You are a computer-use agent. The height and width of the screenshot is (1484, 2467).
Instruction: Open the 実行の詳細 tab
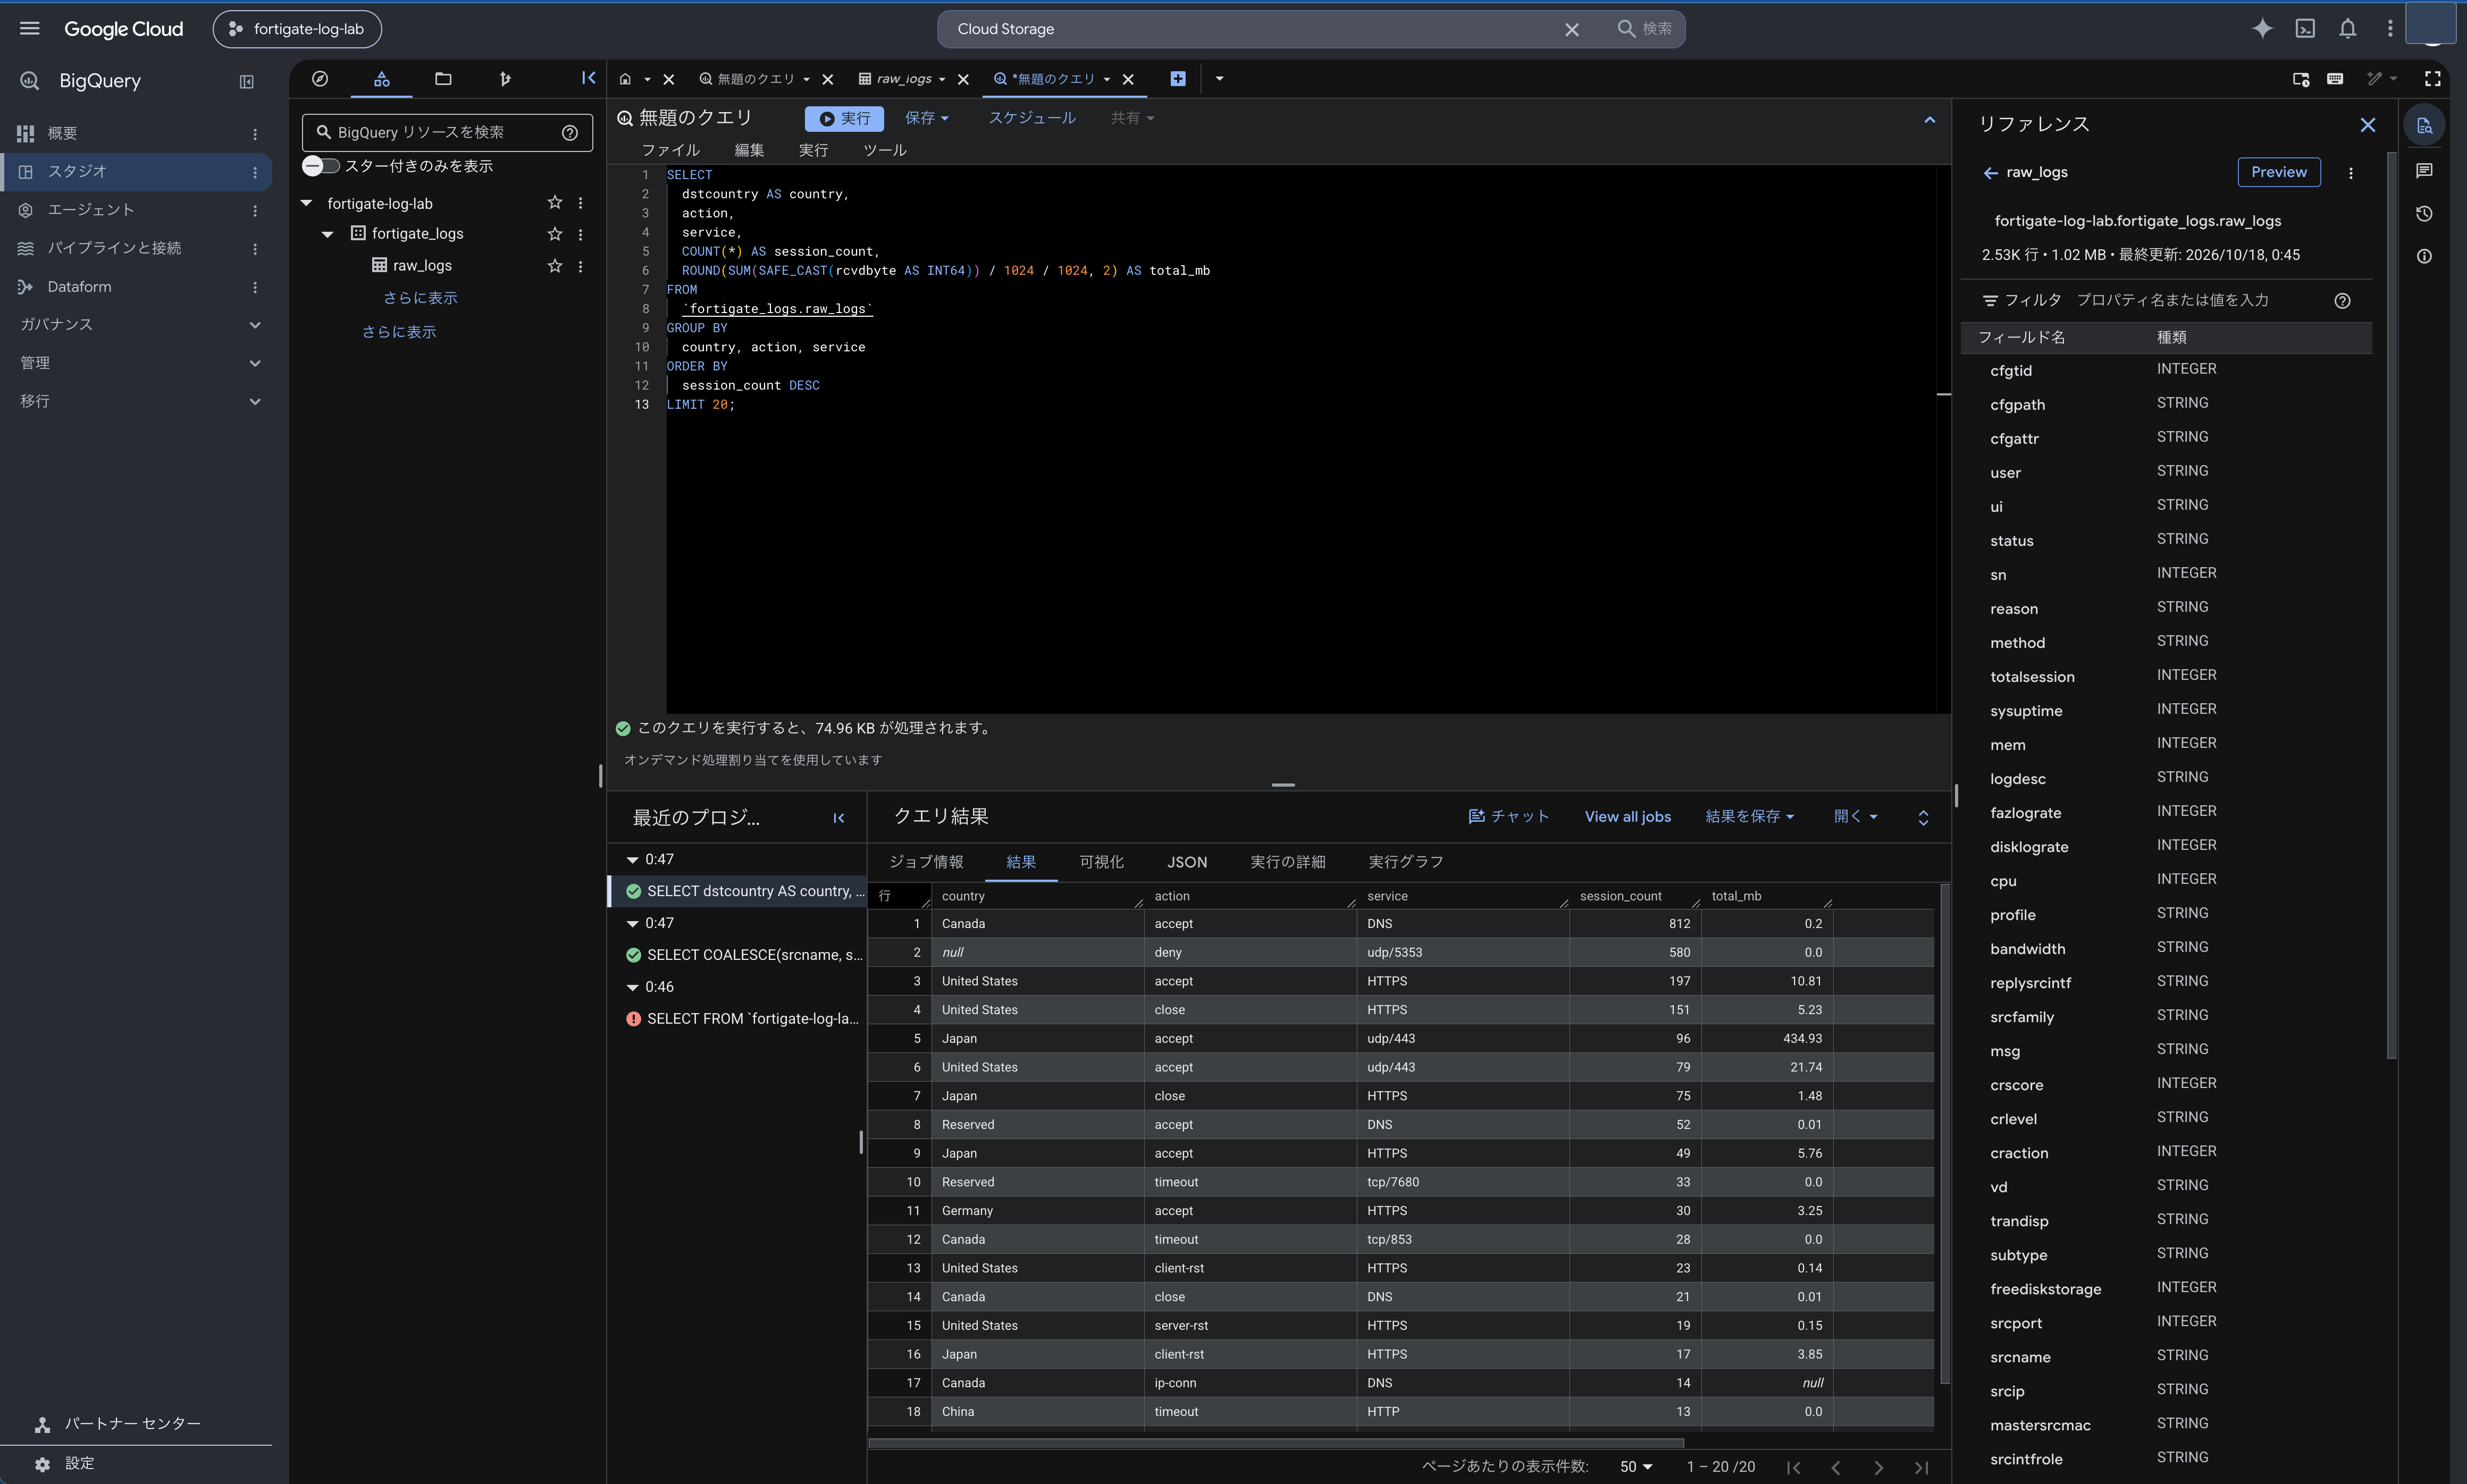[x=1288, y=862]
